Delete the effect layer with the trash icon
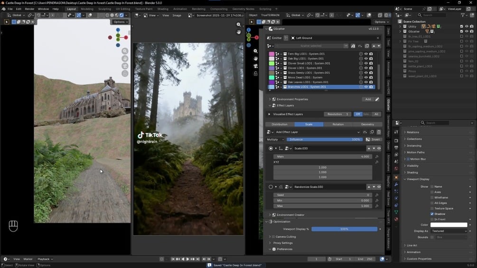 (x=379, y=132)
